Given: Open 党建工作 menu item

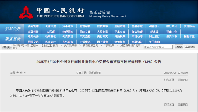Looking at the screenshot, I should pyautogui.click(x=172, y=32).
